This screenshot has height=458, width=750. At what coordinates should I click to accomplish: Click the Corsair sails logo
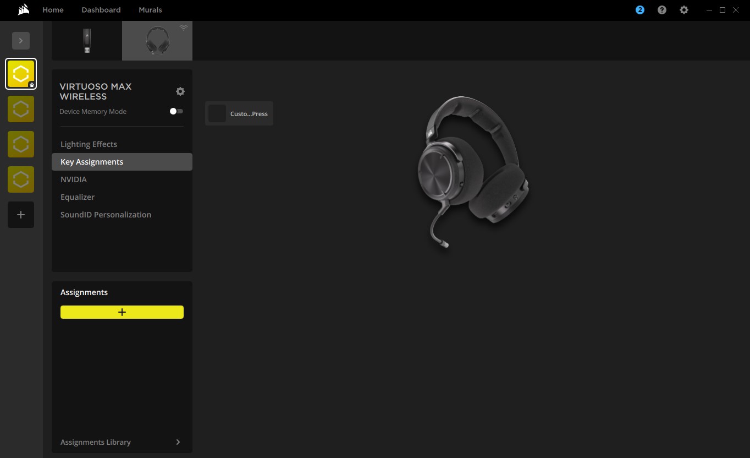click(23, 10)
